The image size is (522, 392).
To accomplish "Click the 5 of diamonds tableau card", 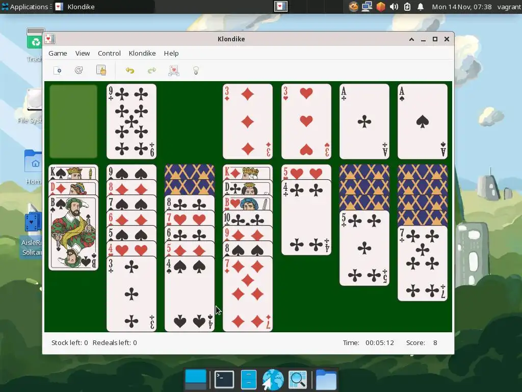I will click(190, 249).
